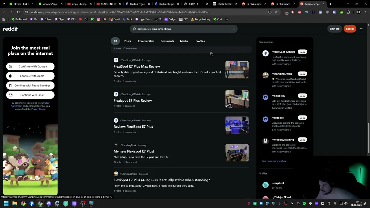370x208 pixels.
Task: Click the r/ergodox community avatar
Action: pos(265,119)
